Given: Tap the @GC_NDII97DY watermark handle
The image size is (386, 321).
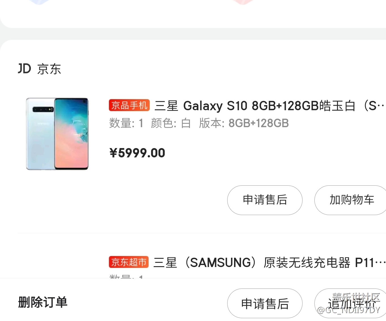Looking at the screenshot, I should click(349, 310).
